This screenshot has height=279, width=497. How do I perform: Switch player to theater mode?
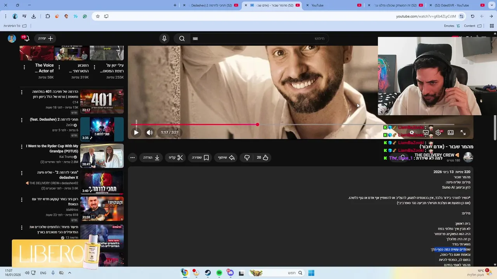450,133
